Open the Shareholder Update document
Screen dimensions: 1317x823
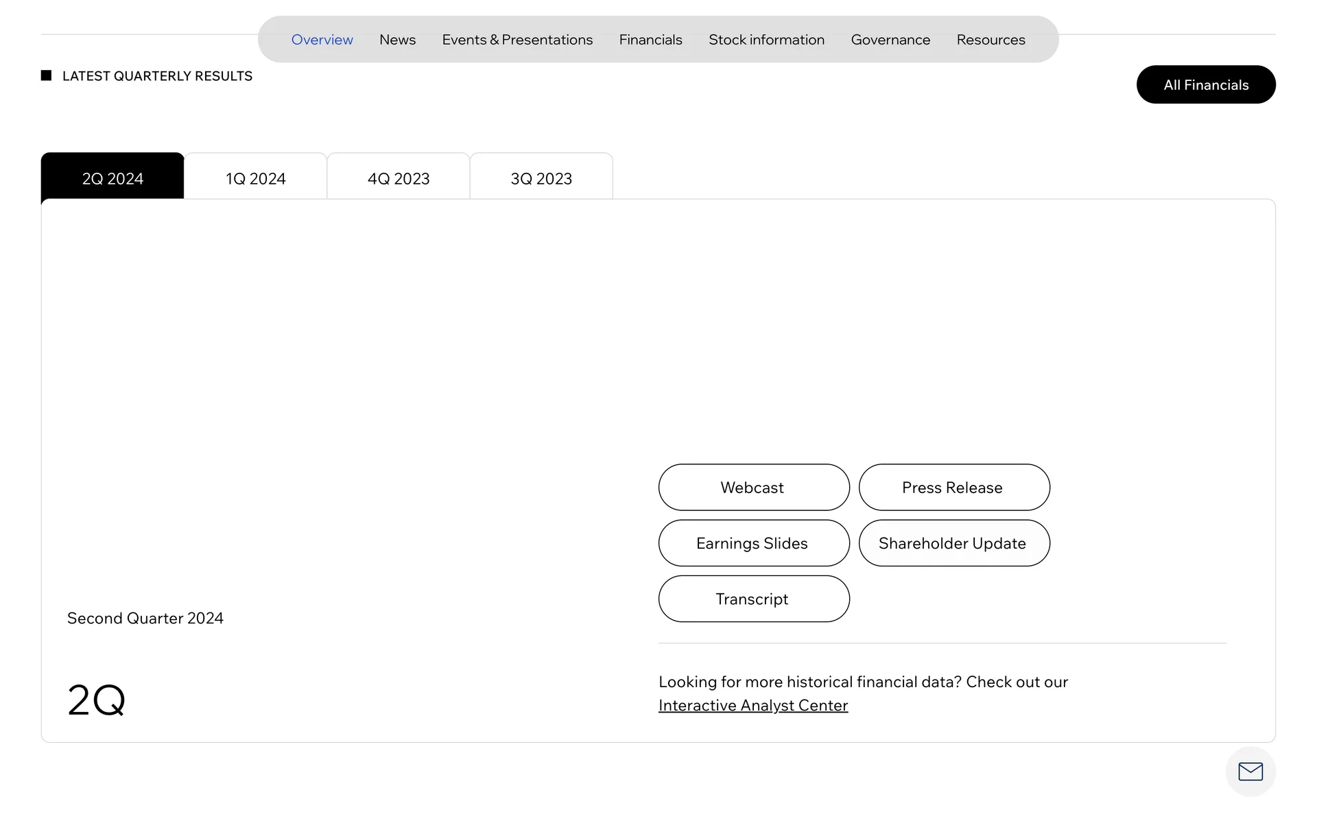[953, 543]
